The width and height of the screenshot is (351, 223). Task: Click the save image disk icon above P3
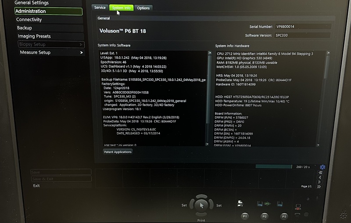click(x=279, y=204)
